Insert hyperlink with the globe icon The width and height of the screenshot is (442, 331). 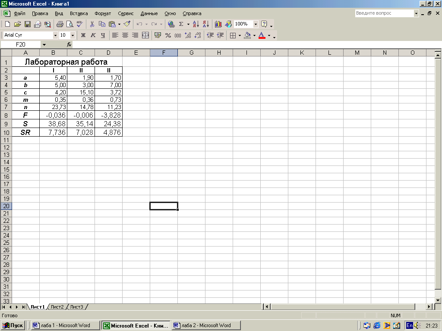171,24
